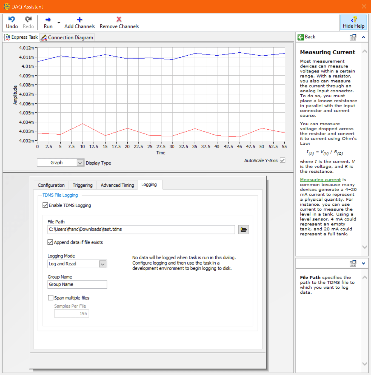Open the Run options dropdown arrow
This screenshot has width=371, height=375.
[59, 22]
